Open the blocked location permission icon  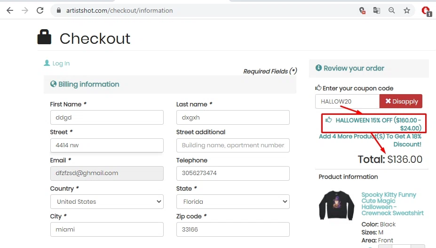(362, 10)
